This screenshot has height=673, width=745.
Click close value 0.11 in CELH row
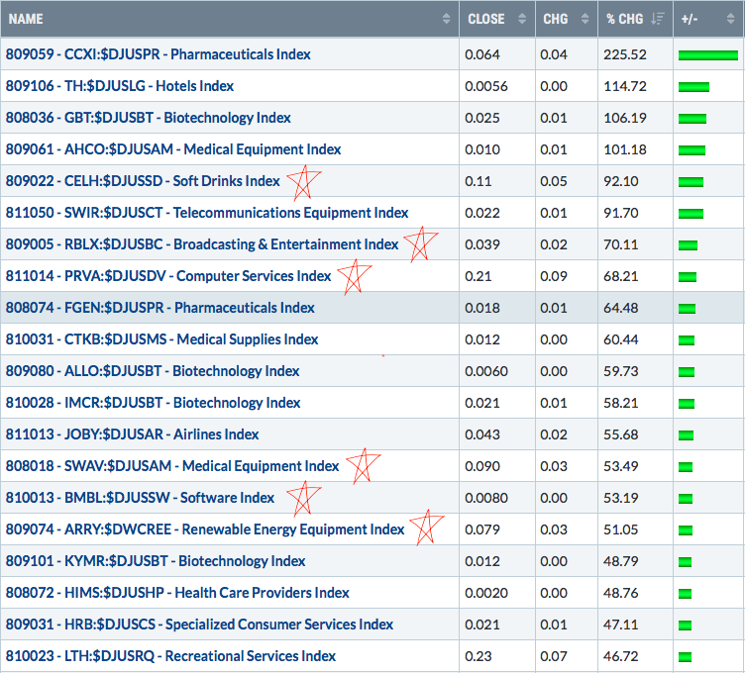point(478,181)
